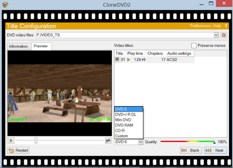
Task: Choose Mini DVD option
Action: tap(129, 120)
